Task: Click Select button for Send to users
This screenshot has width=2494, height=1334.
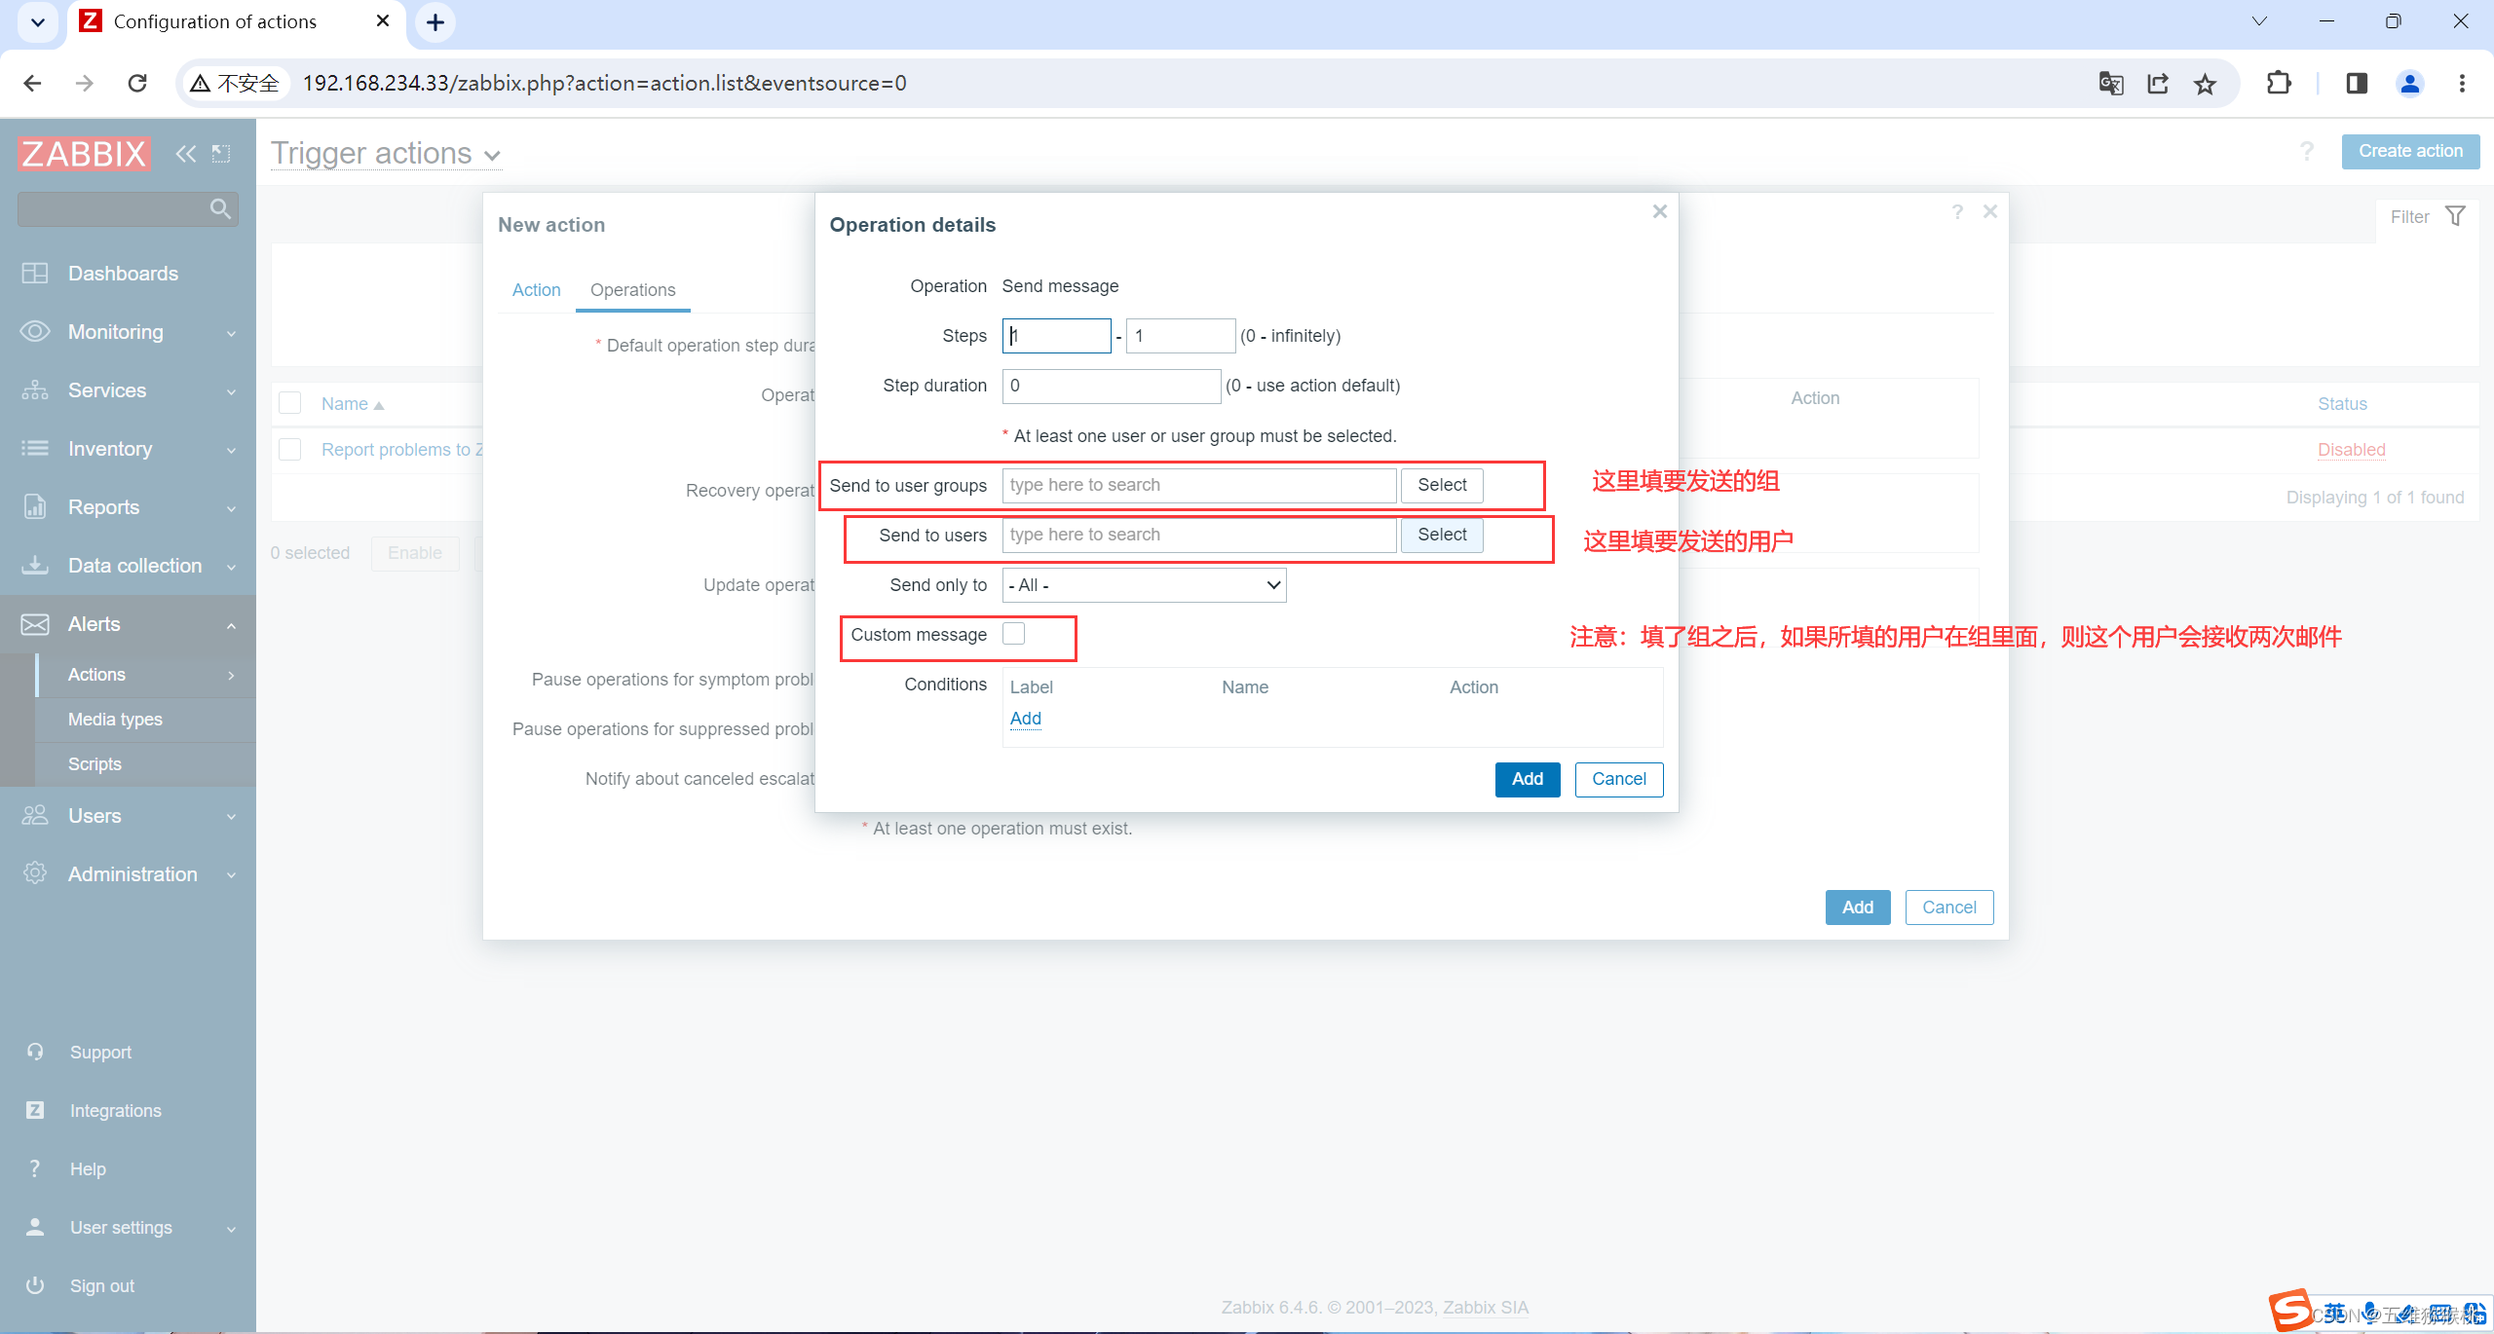Action: (x=1440, y=535)
